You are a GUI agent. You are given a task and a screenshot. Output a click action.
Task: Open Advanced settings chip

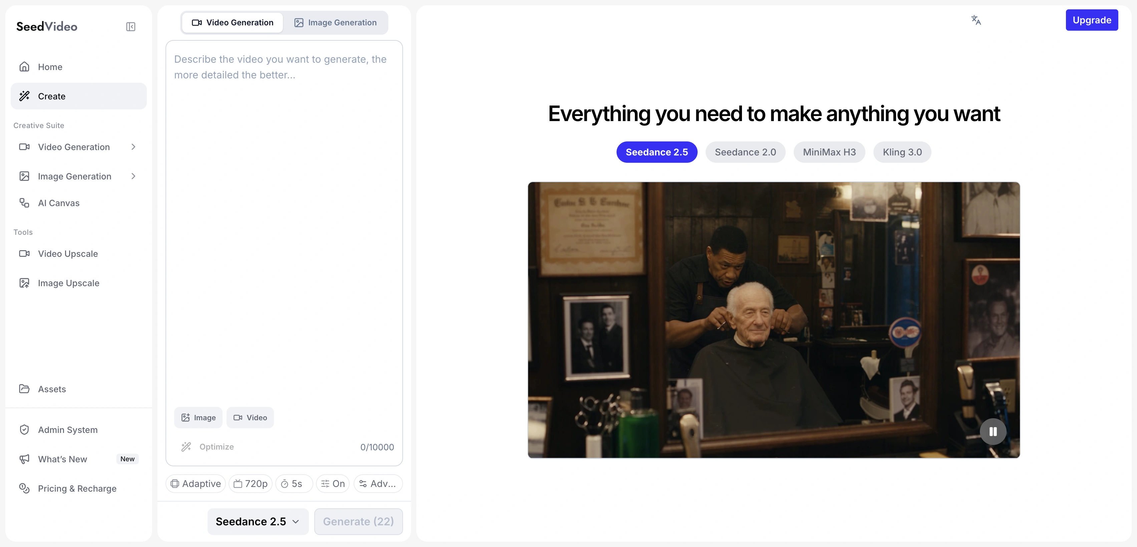point(378,484)
